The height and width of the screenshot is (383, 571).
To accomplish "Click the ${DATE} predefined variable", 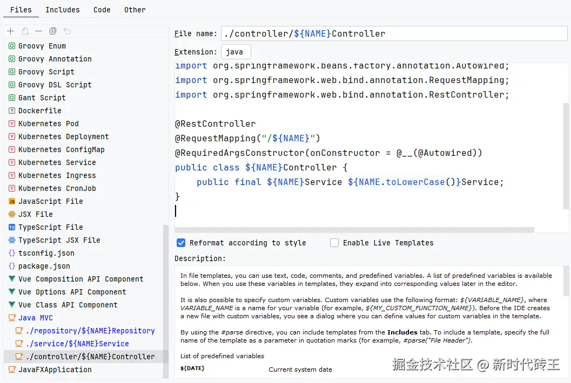I will 192,368.
